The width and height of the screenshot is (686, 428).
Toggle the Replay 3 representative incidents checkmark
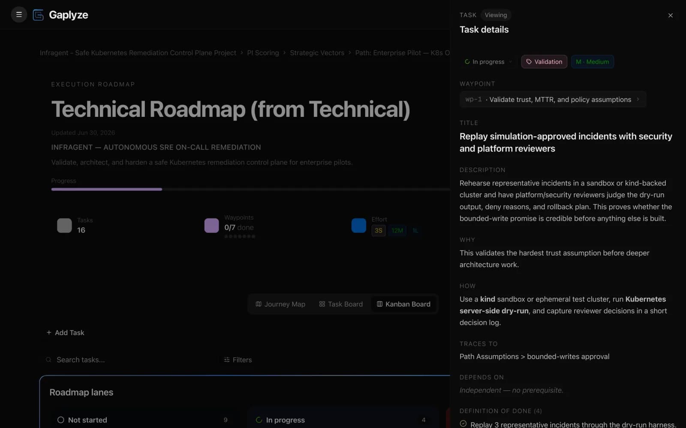[463, 424]
